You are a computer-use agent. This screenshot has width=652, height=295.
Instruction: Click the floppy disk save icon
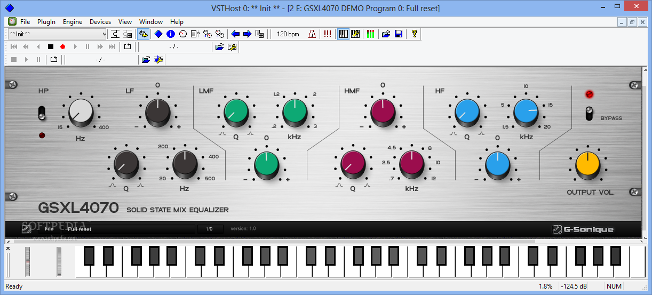[398, 34]
